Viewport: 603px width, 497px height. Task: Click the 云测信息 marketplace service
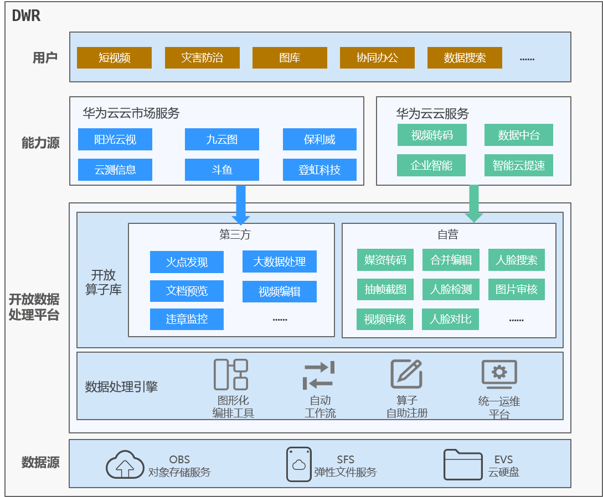pos(115,170)
